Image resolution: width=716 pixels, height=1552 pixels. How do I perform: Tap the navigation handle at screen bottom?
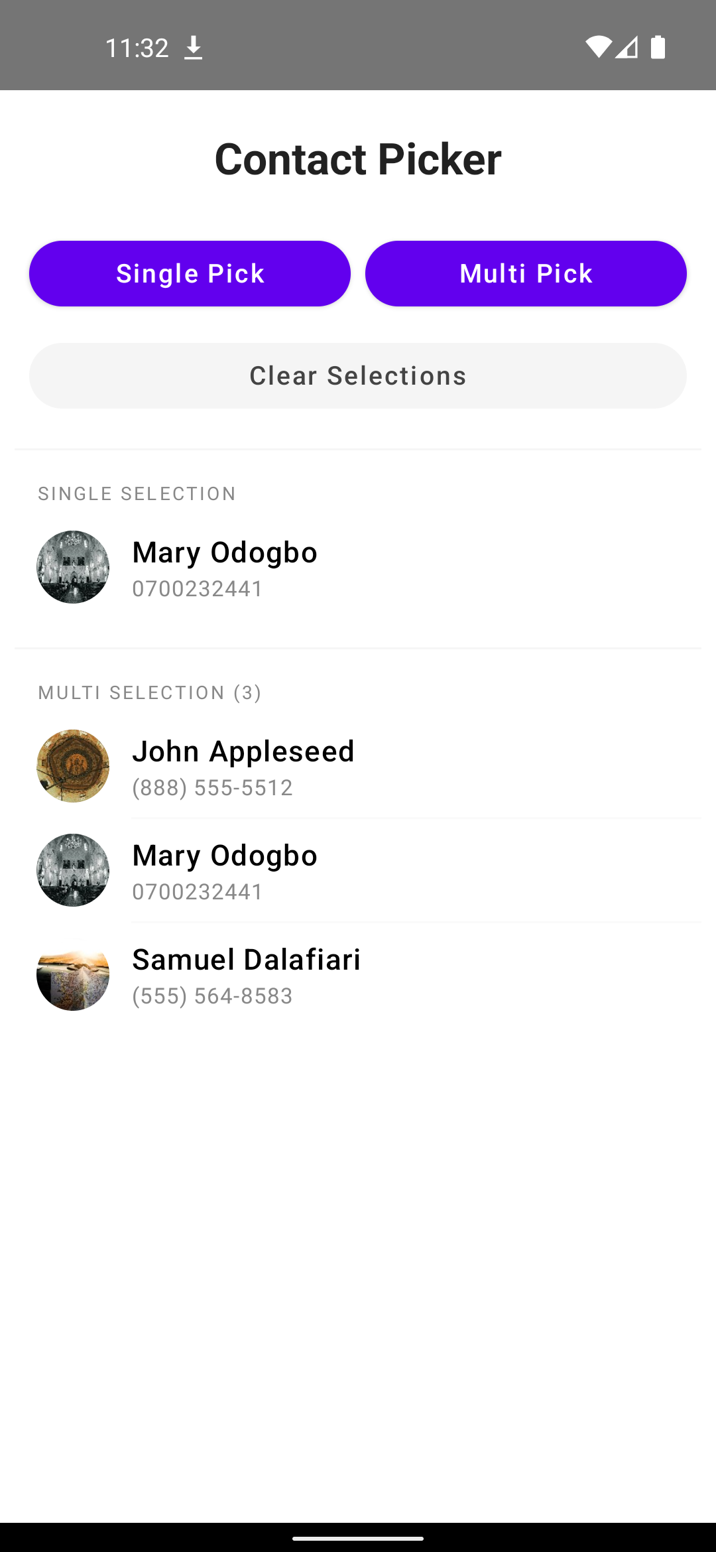[x=358, y=1538]
